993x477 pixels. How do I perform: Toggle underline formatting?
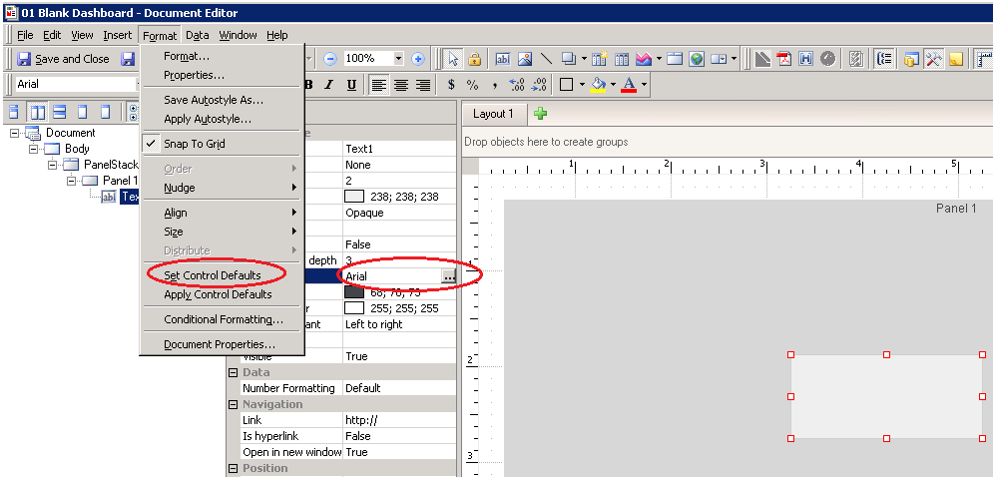[x=351, y=85]
